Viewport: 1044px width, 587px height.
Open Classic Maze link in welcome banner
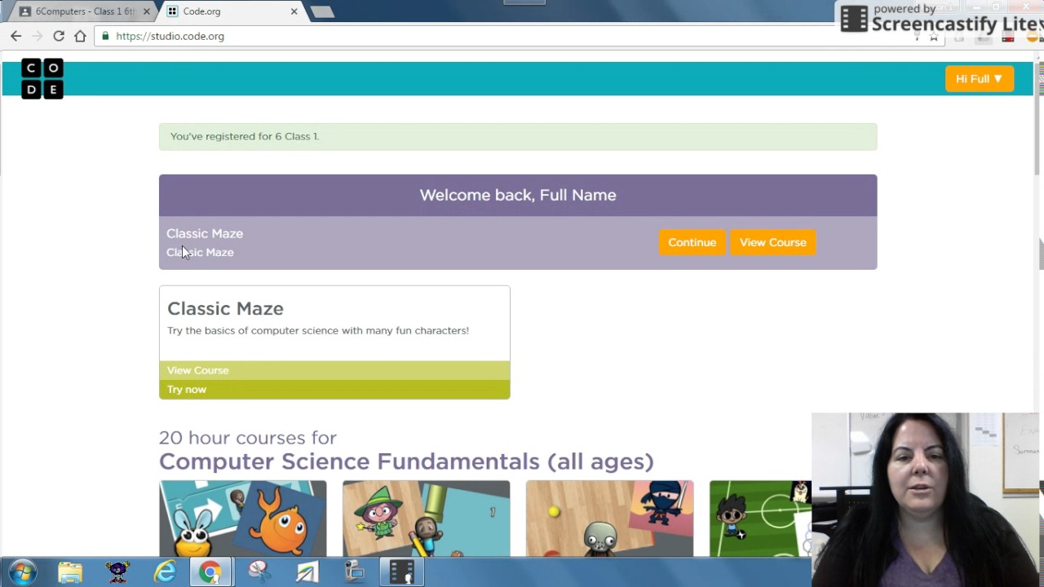coord(205,233)
